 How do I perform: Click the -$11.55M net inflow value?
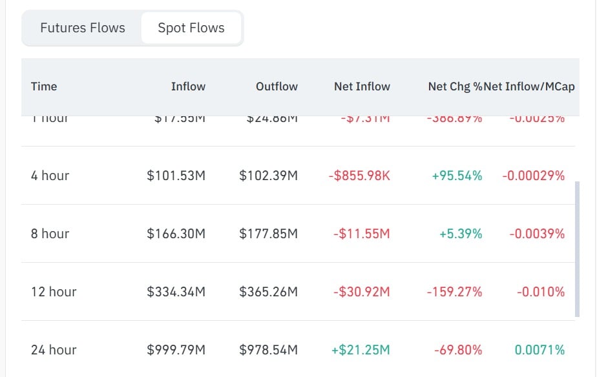(x=362, y=233)
